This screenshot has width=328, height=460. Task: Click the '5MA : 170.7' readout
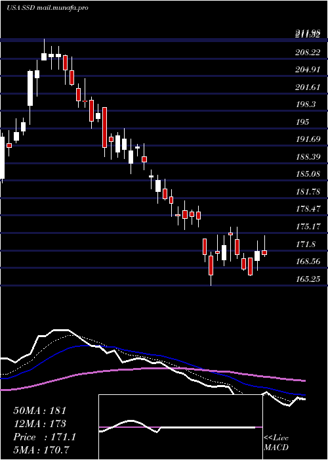coord(42,449)
